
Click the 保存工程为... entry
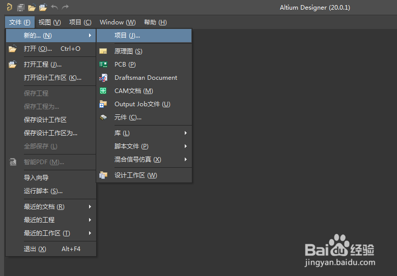point(51,106)
